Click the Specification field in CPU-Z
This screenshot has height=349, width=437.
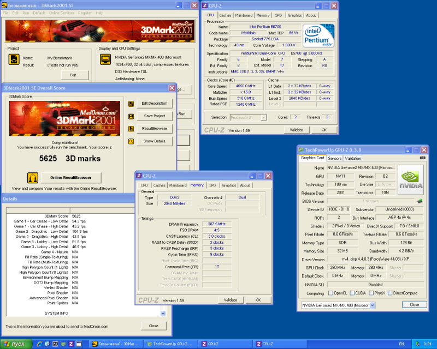pyautogui.click(x=281, y=53)
